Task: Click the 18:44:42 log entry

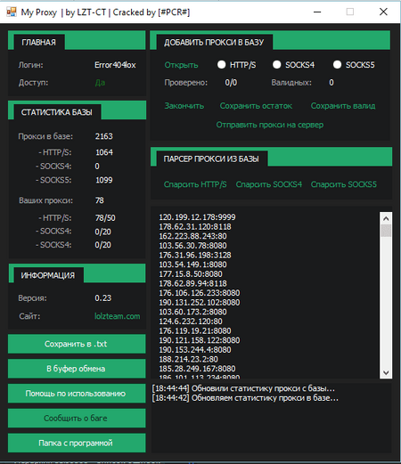Action: tap(245, 398)
